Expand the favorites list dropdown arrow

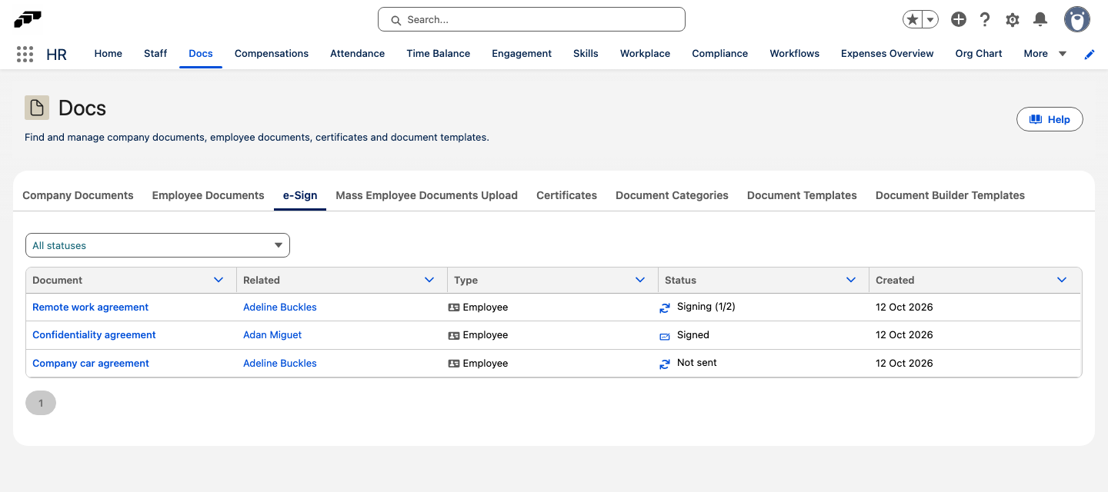930,20
